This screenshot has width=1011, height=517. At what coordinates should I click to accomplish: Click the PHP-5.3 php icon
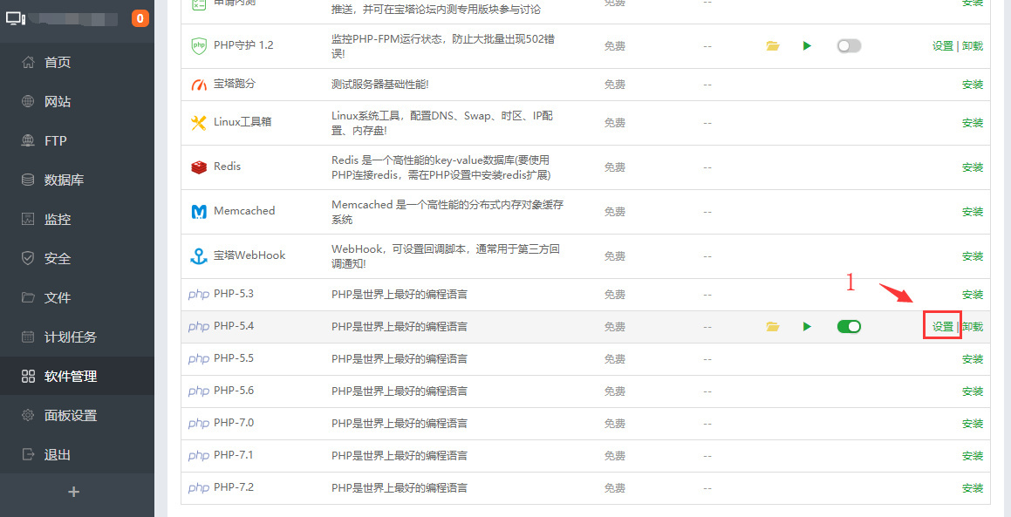click(198, 294)
